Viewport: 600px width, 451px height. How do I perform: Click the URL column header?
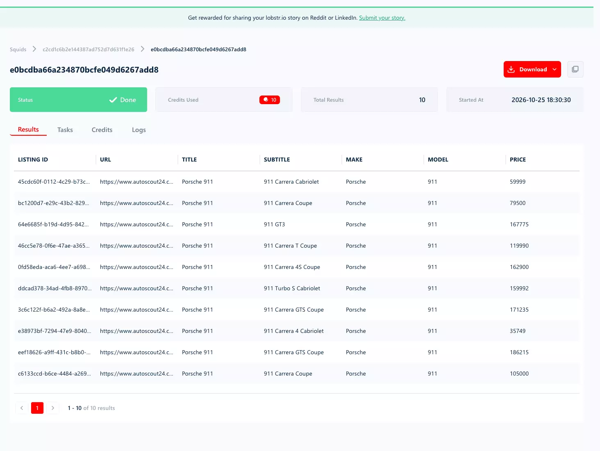(x=105, y=159)
